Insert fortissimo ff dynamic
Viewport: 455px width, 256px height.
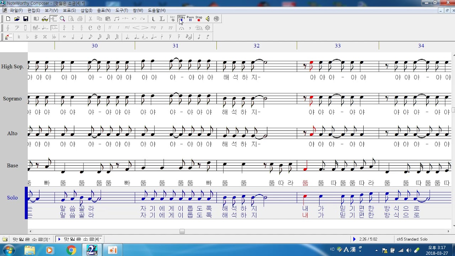pyautogui.click(x=110, y=28)
